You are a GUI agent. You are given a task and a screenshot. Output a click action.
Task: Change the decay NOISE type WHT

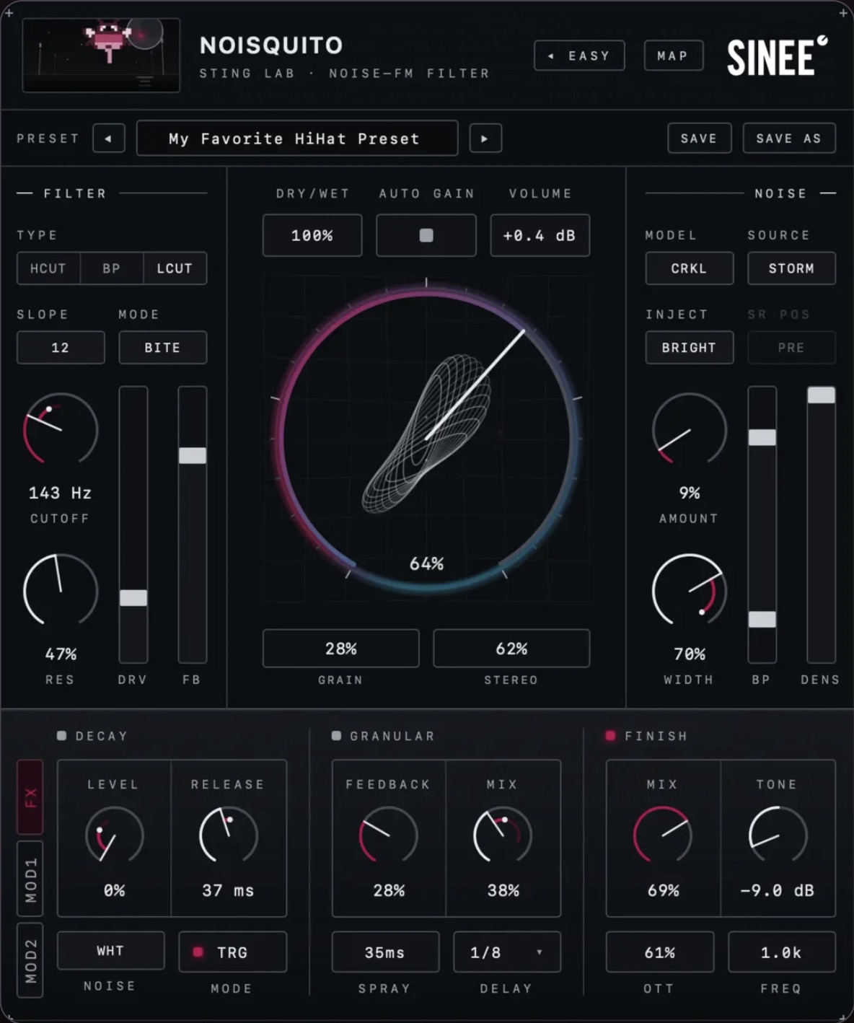[110, 951]
